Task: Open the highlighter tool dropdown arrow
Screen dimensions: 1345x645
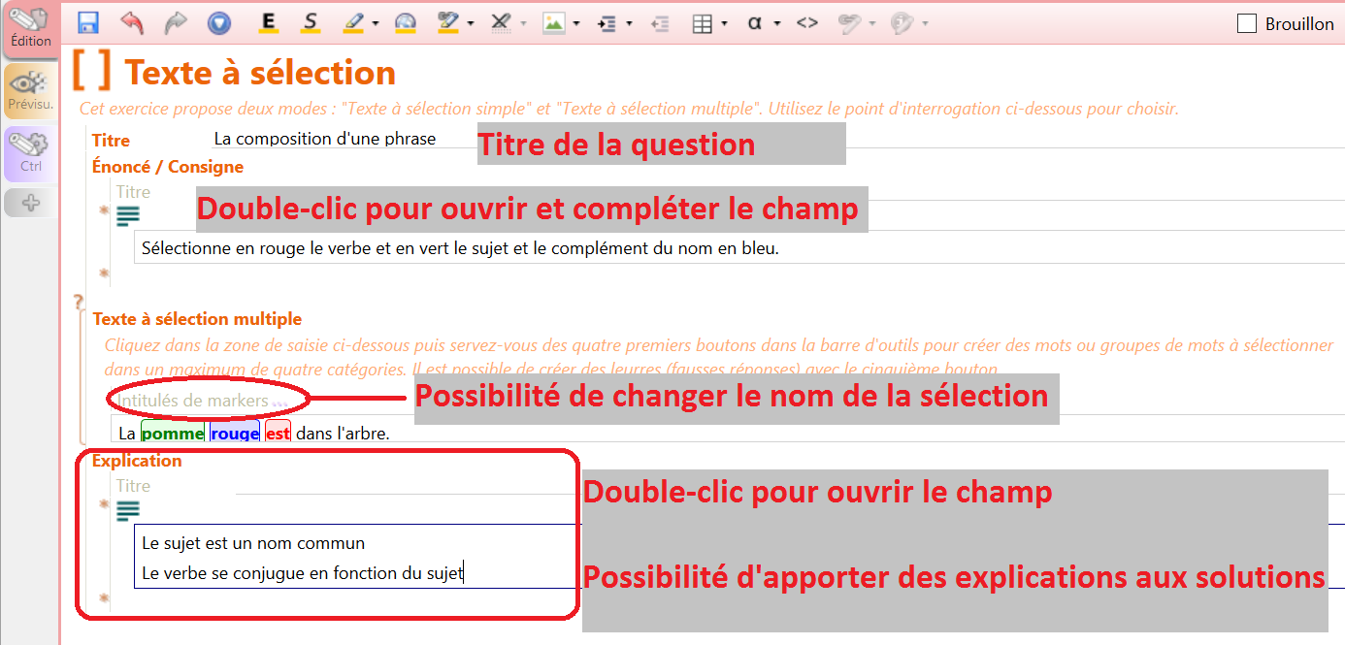Action: coord(376,23)
